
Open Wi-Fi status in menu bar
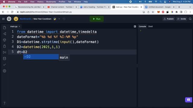(156, 2)
